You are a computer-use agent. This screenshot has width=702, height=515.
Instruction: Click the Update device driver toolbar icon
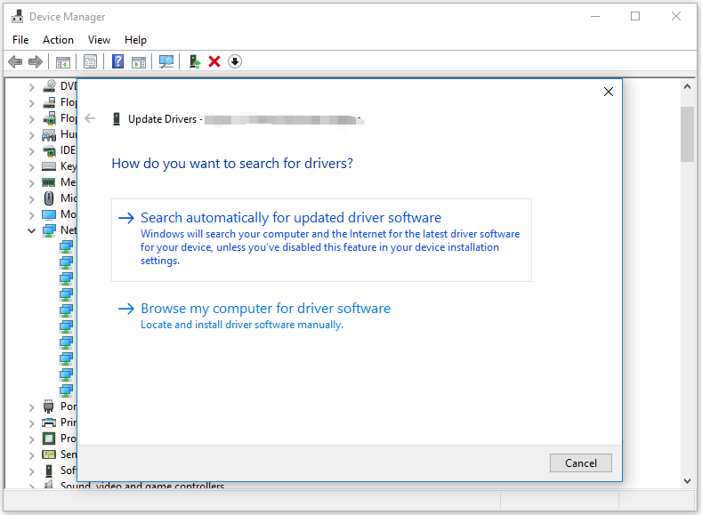(x=194, y=61)
